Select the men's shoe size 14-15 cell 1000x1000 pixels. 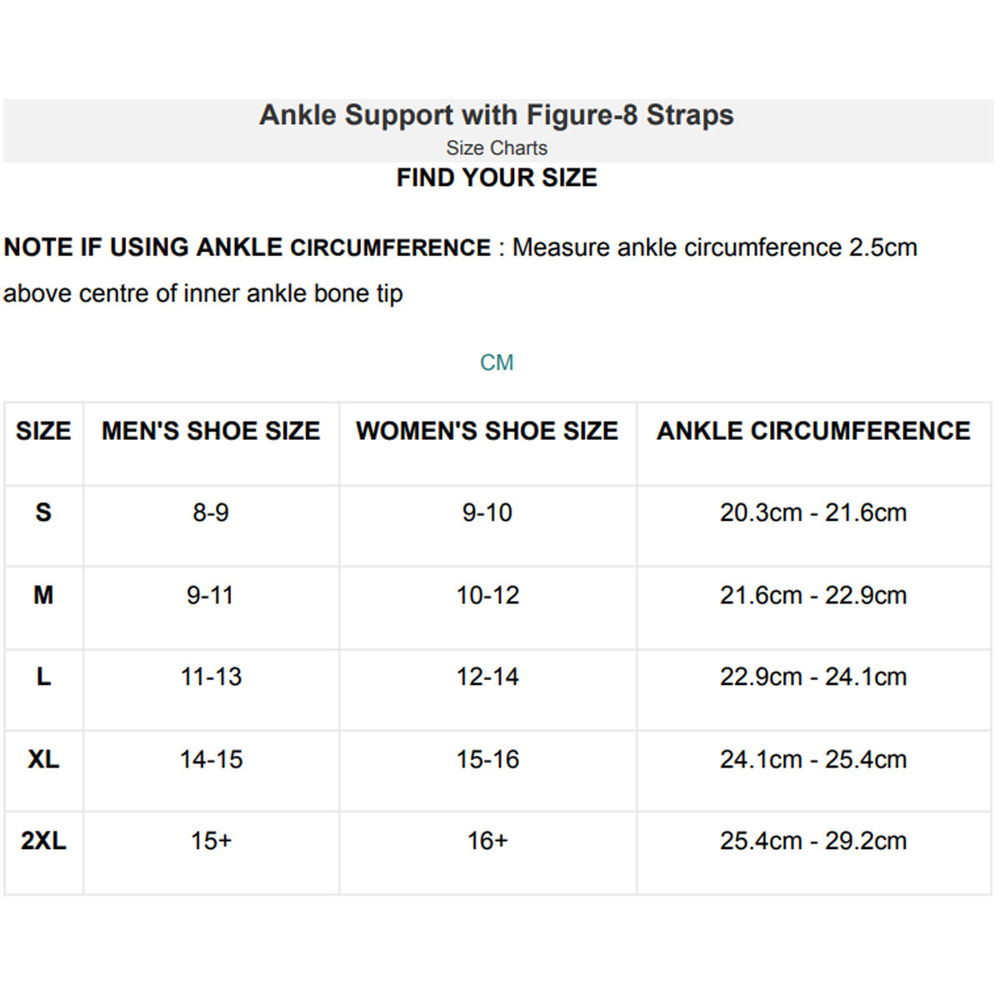(211, 759)
